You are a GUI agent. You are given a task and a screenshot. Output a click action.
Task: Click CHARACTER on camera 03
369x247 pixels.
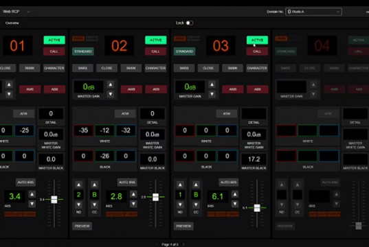click(x=257, y=68)
